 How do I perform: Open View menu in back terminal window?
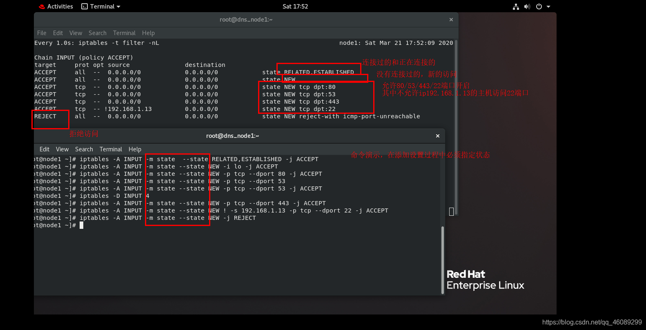76,33
